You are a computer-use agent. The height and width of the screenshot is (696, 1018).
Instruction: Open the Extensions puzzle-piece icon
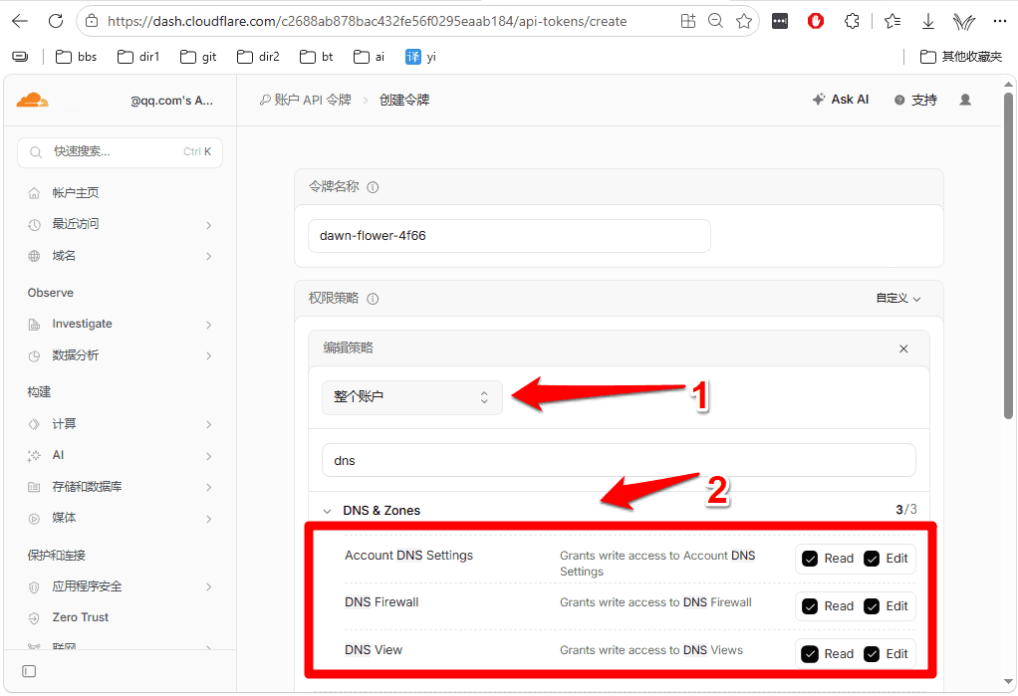(x=852, y=22)
